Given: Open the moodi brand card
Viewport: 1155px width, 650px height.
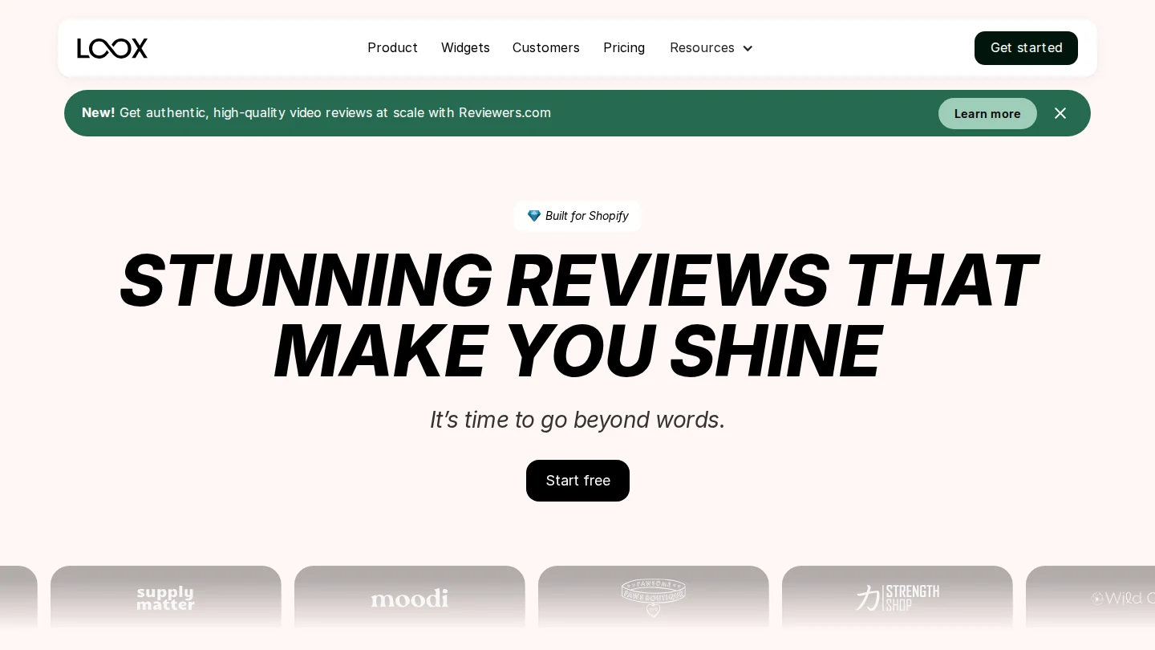Looking at the screenshot, I should [x=410, y=598].
